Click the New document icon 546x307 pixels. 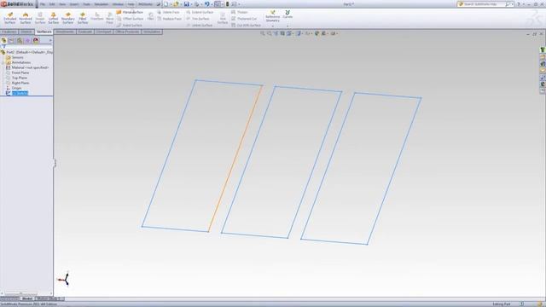[x=166, y=4]
